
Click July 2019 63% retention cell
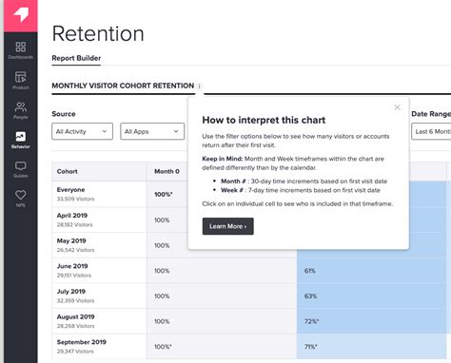pos(371,296)
